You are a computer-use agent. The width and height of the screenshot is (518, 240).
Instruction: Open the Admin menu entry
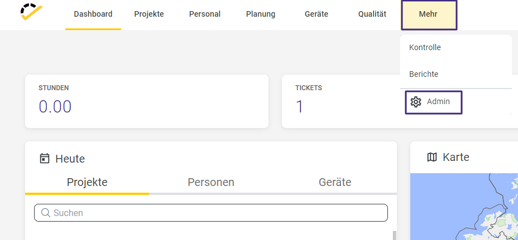coord(433,102)
